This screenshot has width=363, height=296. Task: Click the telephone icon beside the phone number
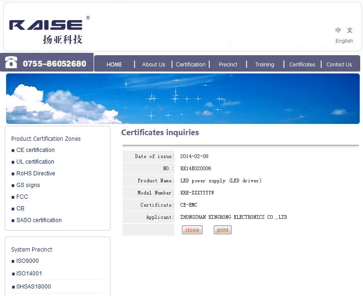tap(11, 62)
